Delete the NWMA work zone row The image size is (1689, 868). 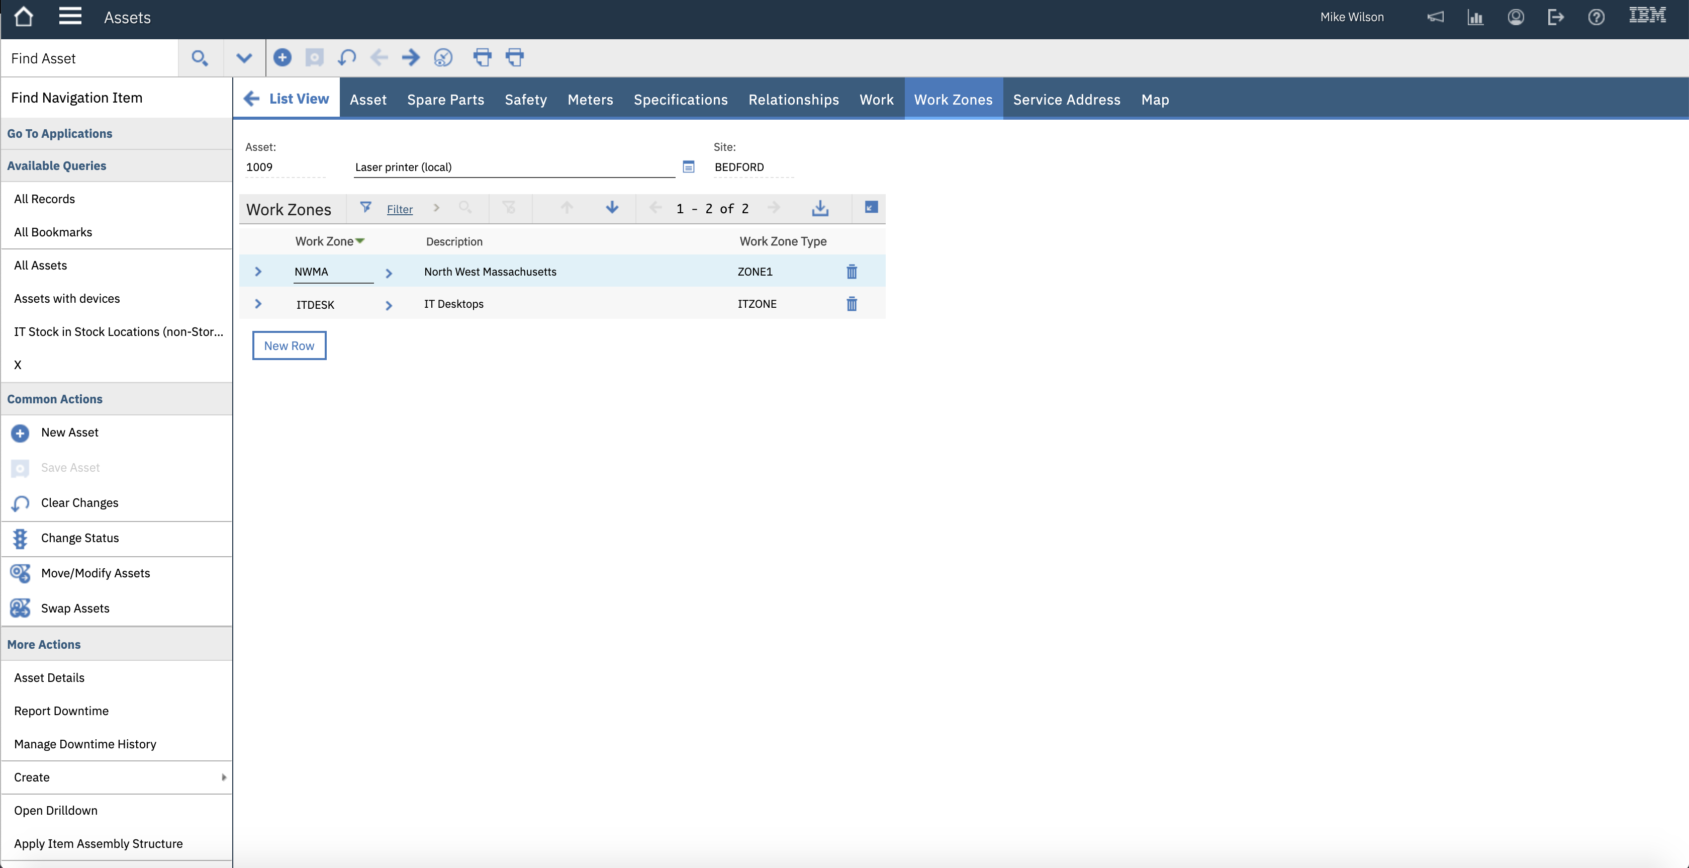point(851,272)
